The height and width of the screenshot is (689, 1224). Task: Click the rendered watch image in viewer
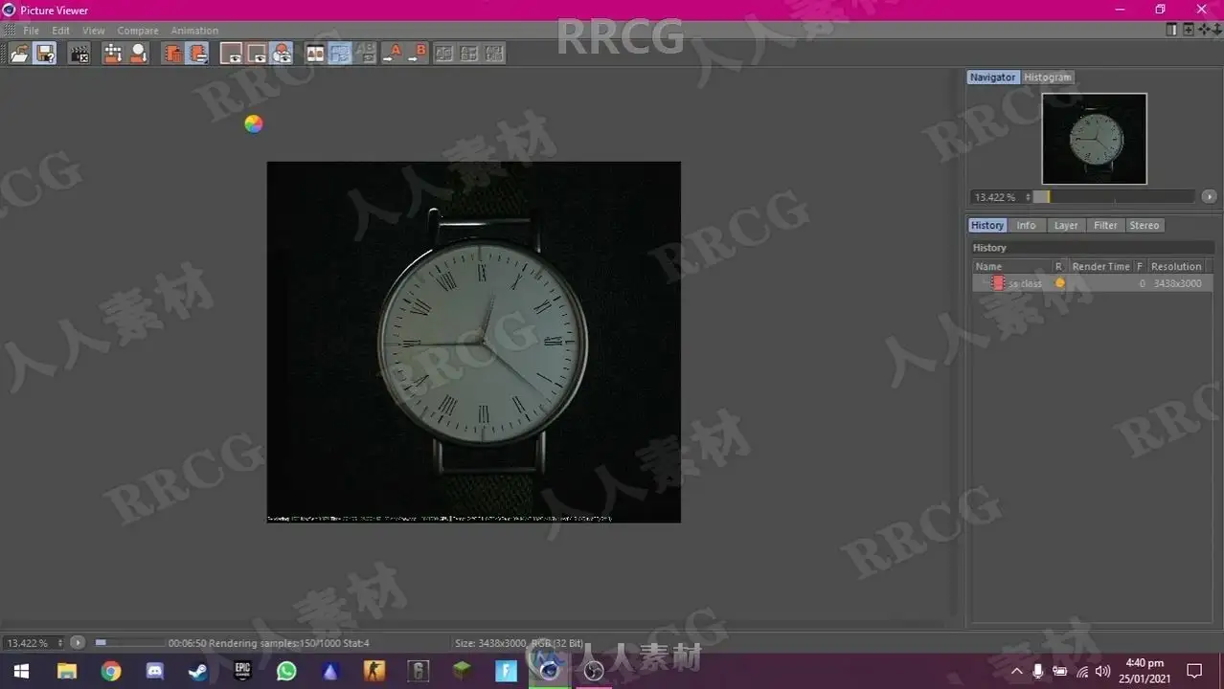473,342
